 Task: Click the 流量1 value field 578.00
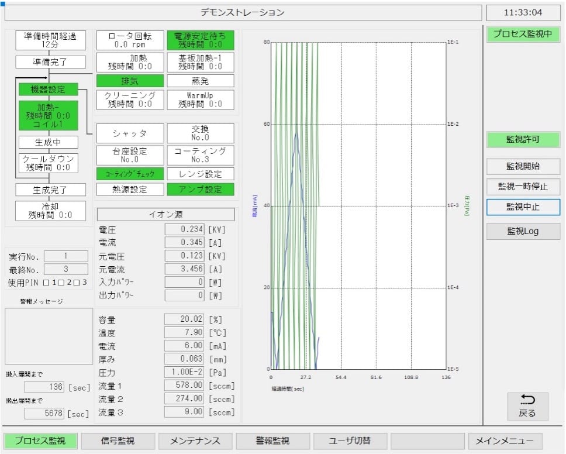[x=184, y=386]
